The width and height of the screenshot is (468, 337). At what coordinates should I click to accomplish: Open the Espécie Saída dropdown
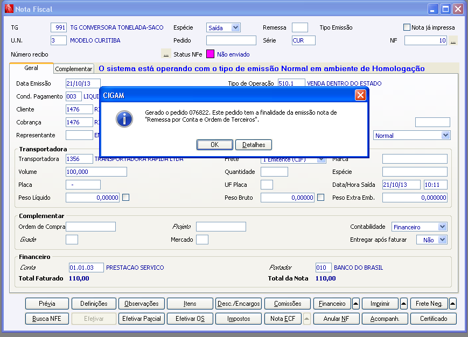coord(235,27)
